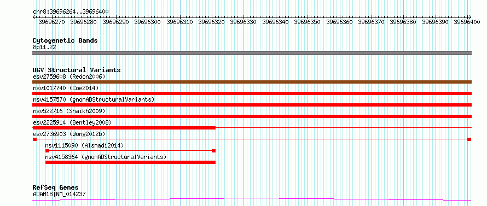Click the magenta ADAM18 gene track line
487x206 pixels.
coord(252,199)
